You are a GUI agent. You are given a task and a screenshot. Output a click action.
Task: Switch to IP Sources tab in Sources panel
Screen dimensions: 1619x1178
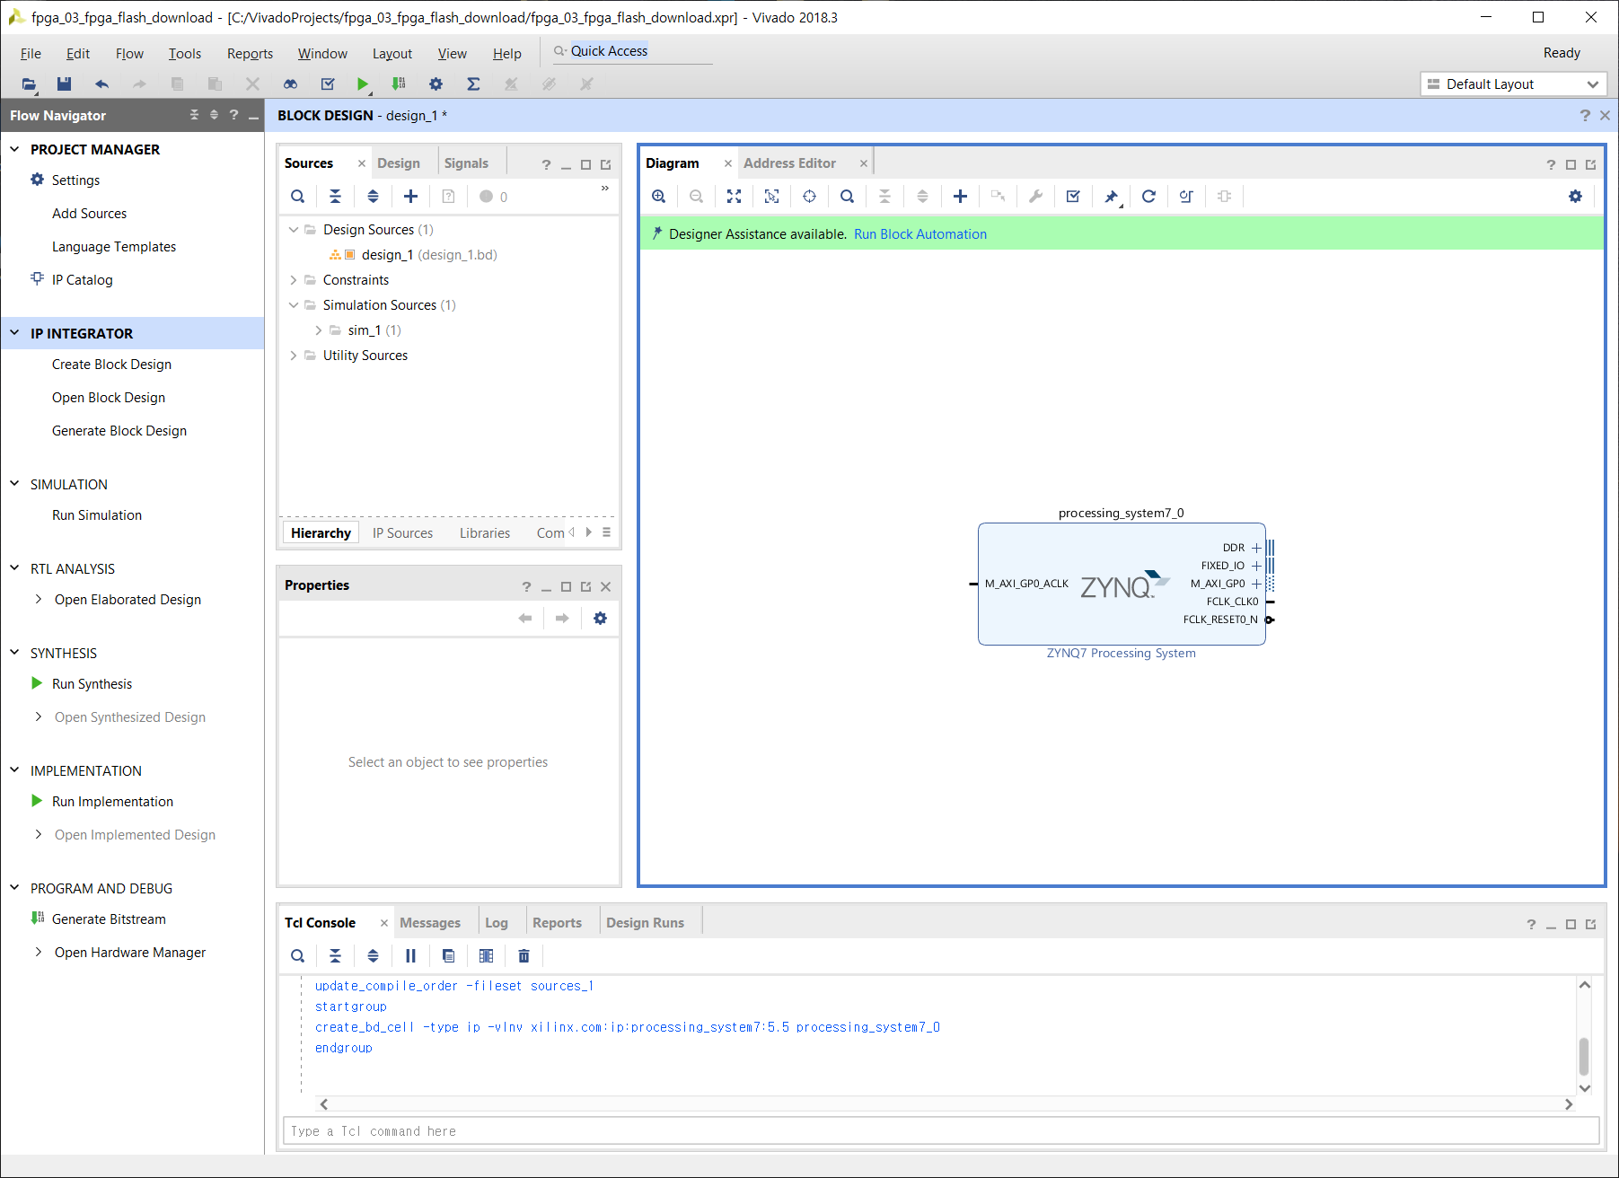click(x=402, y=533)
